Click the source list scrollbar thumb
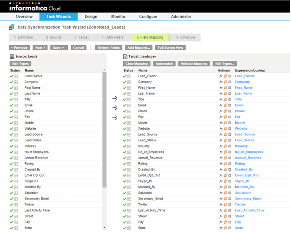 tap(105, 130)
